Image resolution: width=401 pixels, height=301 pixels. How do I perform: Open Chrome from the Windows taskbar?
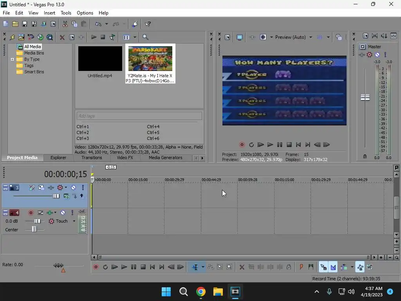click(201, 292)
